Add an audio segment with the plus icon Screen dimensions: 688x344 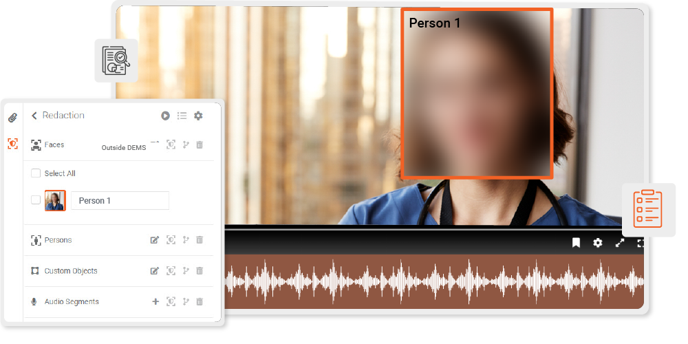coord(155,301)
